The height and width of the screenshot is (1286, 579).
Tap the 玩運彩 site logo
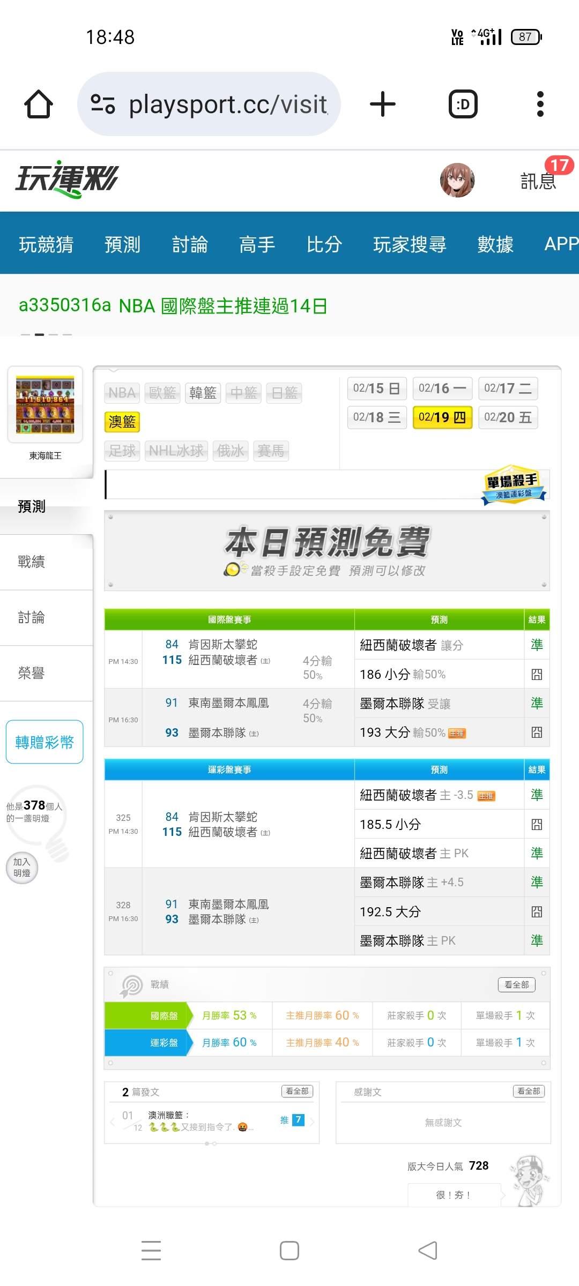pos(67,180)
